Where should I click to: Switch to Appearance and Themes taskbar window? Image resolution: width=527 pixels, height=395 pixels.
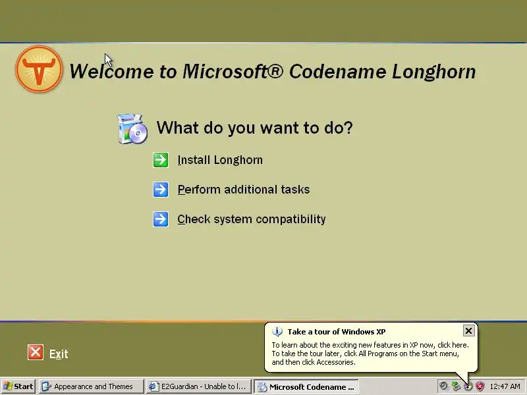point(91,386)
